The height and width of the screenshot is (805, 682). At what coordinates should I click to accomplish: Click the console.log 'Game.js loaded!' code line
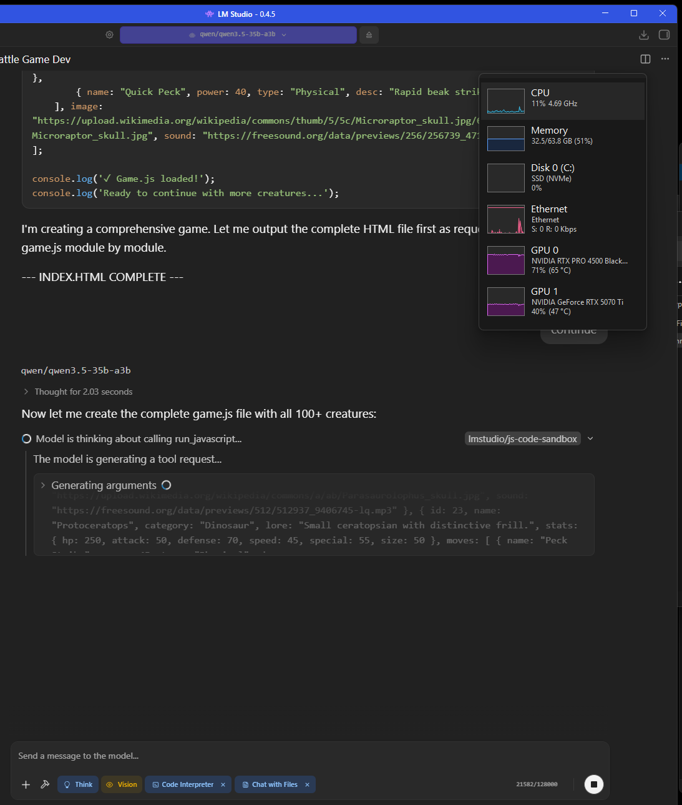click(x=124, y=179)
